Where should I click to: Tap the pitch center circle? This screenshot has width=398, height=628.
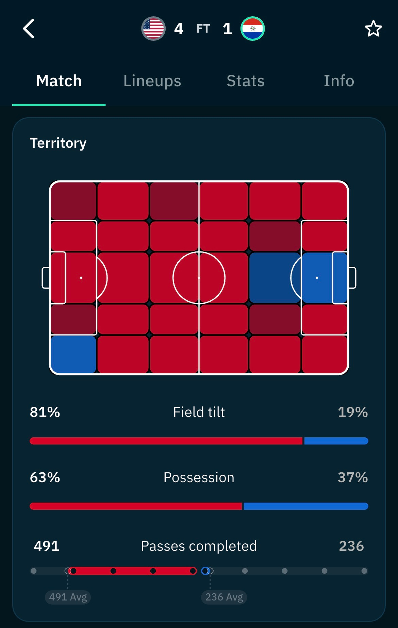pyautogui.click(x=199, y=278)
